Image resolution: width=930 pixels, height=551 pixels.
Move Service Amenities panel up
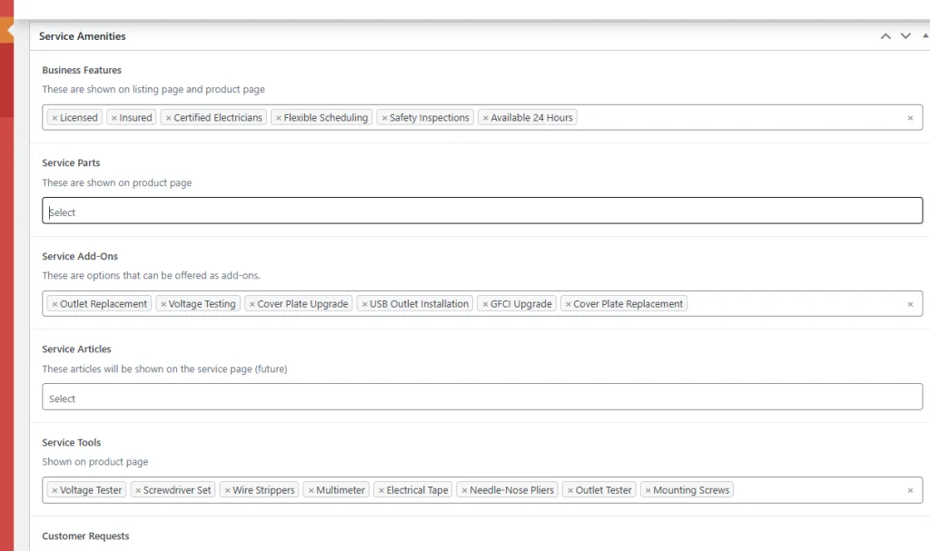click(x=885, y=36)
